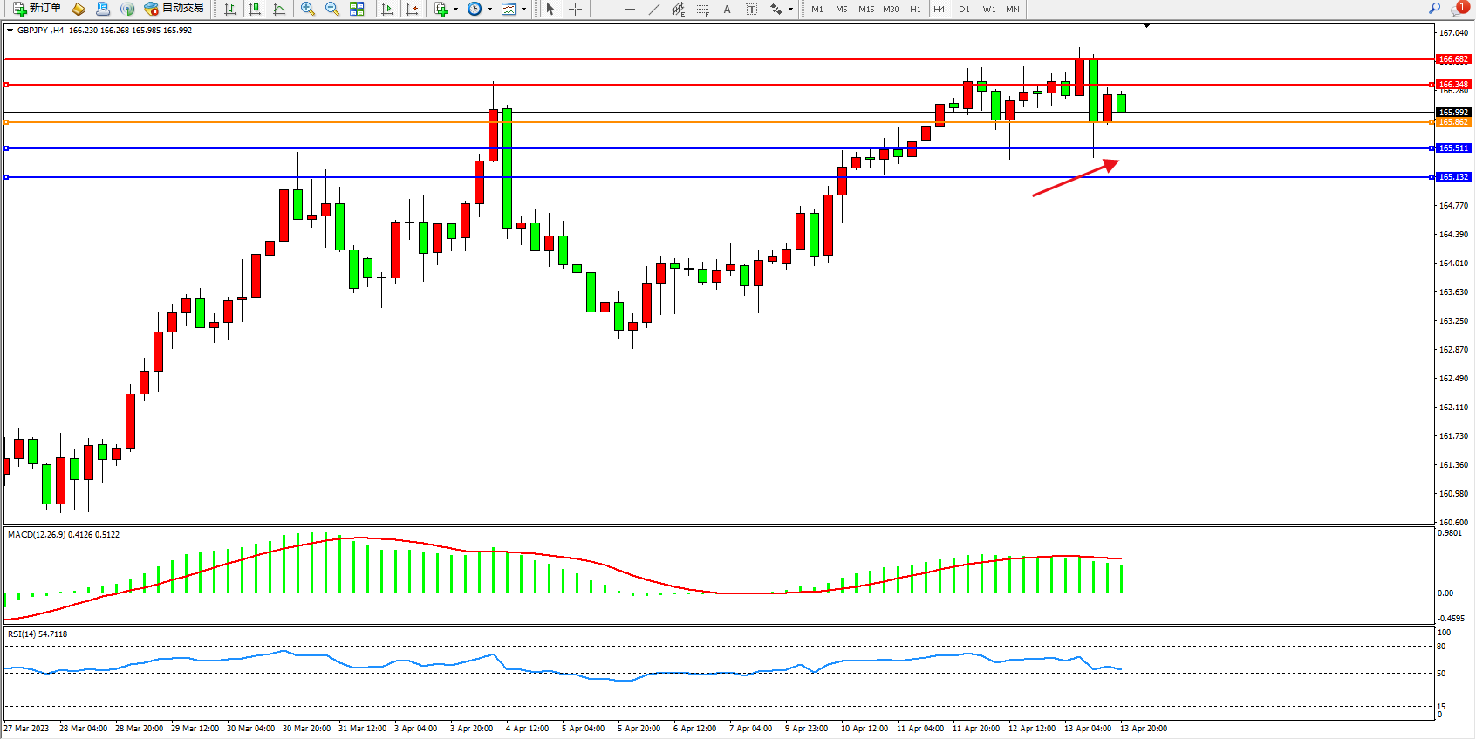Select the text label tool
This screenshot has width=1476, height=740.
pyautogui.click(x=727, y=9)
